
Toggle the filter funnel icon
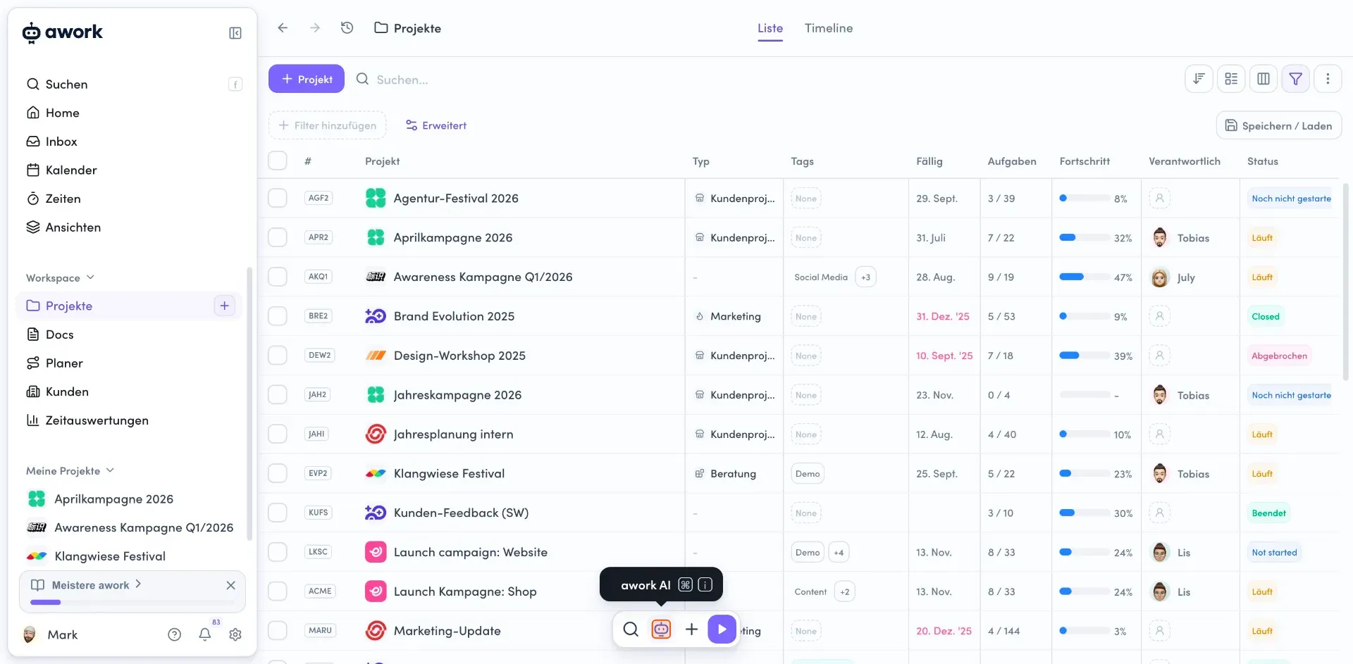coord(1296,79)
